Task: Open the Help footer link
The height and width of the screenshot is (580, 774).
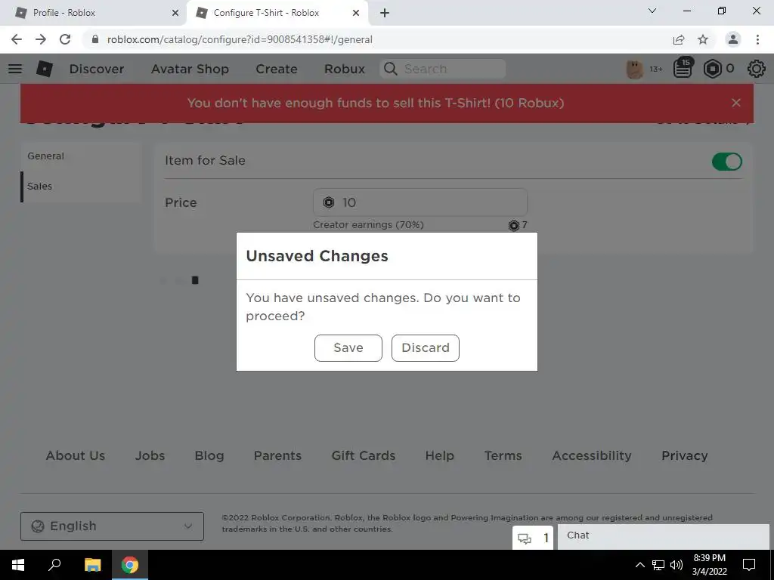Action: (439, 455)
